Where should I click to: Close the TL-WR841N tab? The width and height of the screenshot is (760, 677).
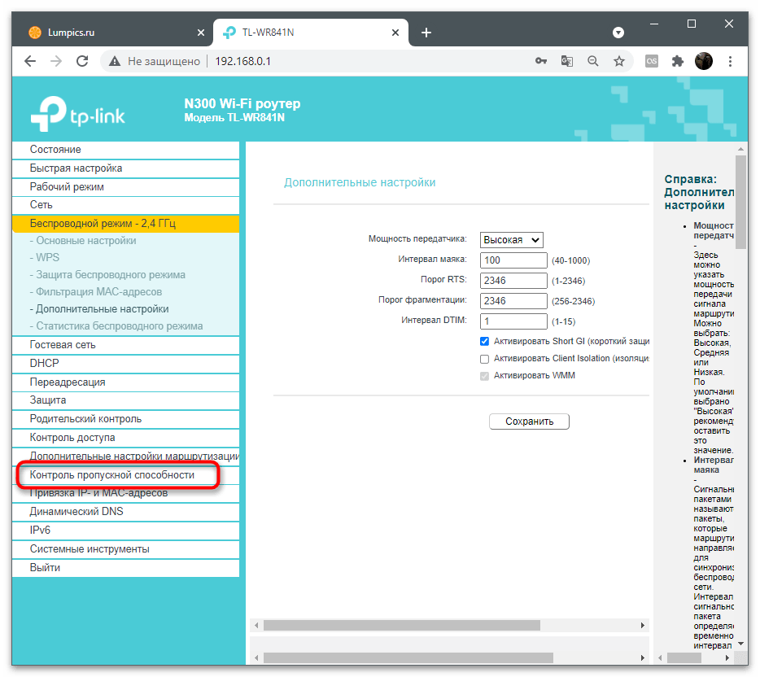click(395, 33)
